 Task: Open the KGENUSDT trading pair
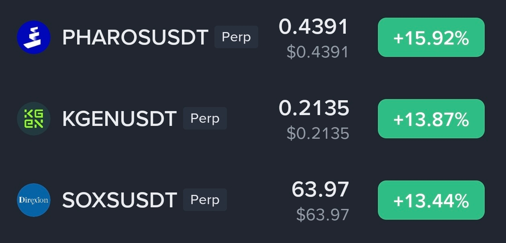(119, 119)
